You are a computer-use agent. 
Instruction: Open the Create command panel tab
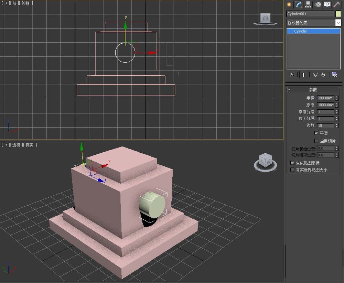point(289,4)
